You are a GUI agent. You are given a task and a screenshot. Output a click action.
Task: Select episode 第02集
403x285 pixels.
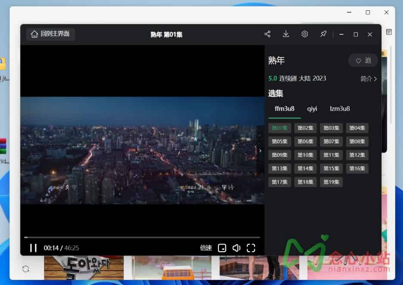pos(305,127)
